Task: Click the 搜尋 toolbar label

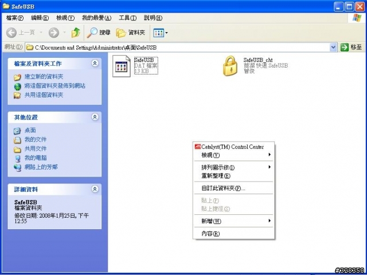Action: pos(104,33)
